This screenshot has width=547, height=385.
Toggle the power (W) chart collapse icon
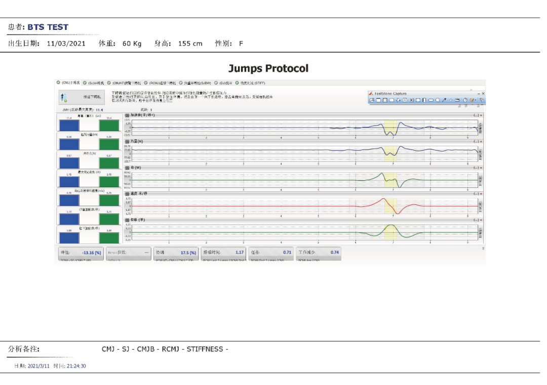pos(127,167)
